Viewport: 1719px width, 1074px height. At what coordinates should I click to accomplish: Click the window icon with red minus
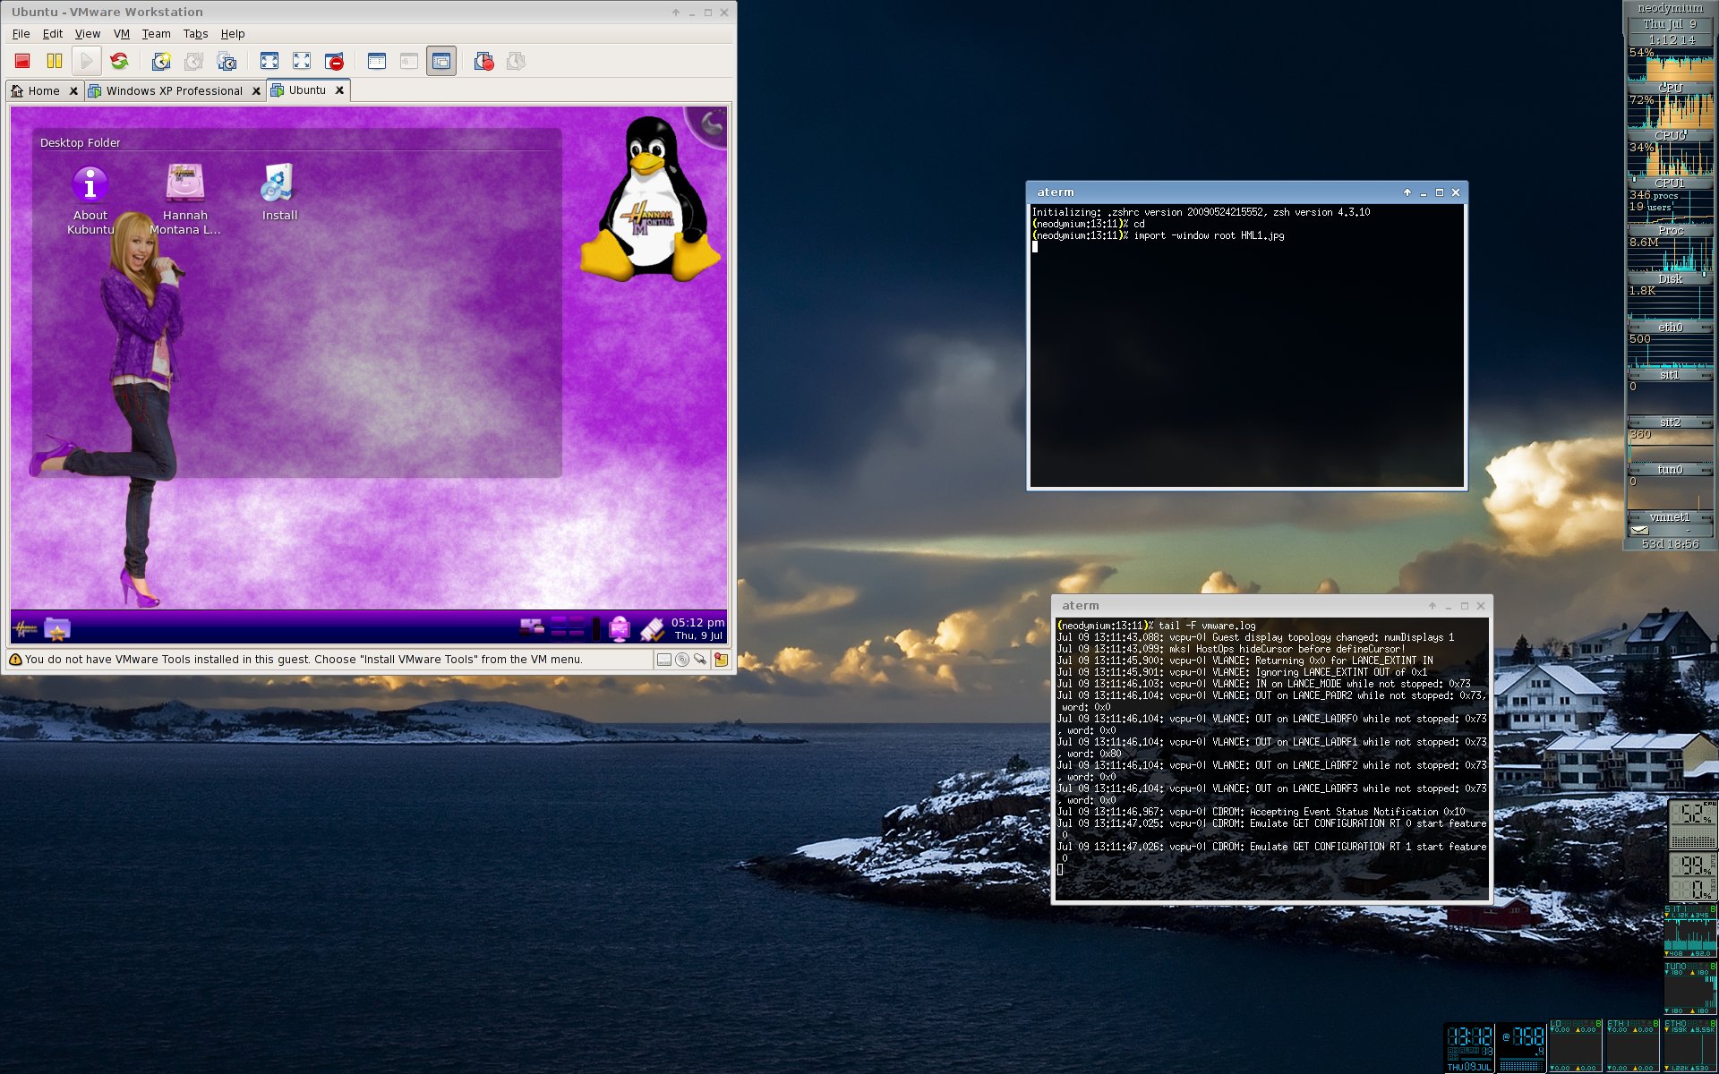[x=334, y=61]
